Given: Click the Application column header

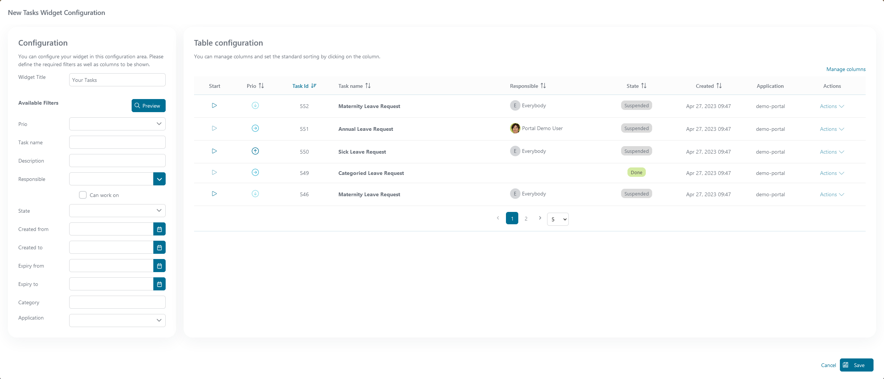Looking at the screenshot, I should [x=770, y=86].
